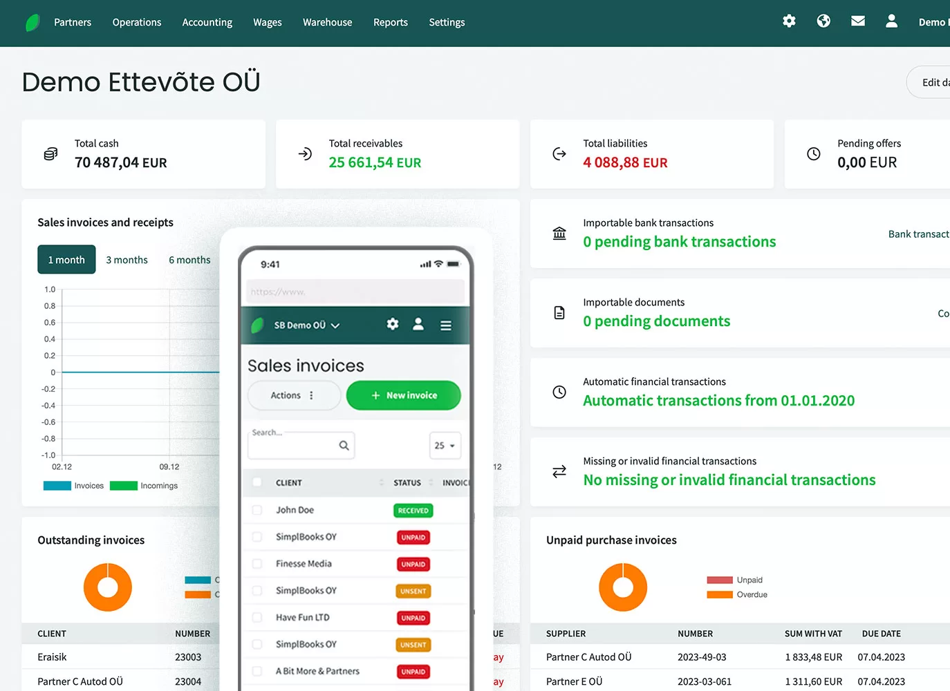This screenshot has width=950, height=691.
Task: Tap the hamburger menu icon in phone mockup
Action: point(446,325)
